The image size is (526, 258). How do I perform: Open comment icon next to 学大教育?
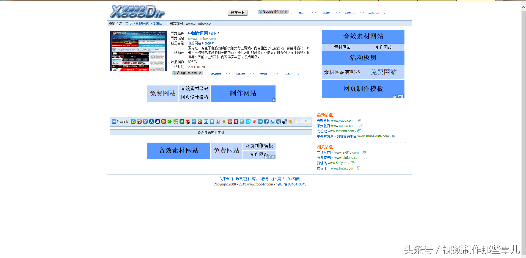[x=360, y=126]
